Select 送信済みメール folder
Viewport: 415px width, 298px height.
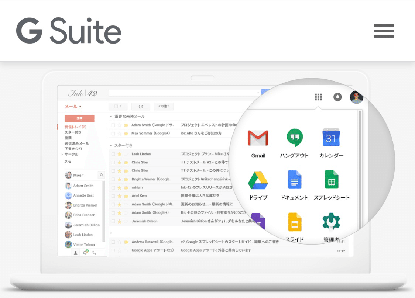point(77,143)
